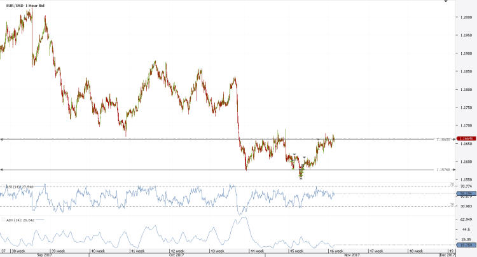The image size is (477, 257).
Task: Click the 1.1950 price axis label
Action: 466,35
